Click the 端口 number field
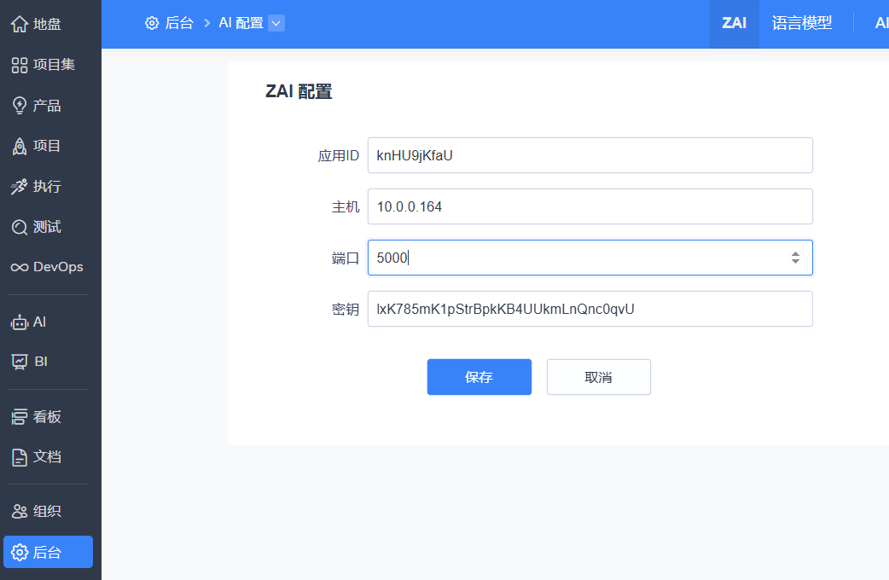The width and height of the screenshot is (889, 580). pos(590,258)
